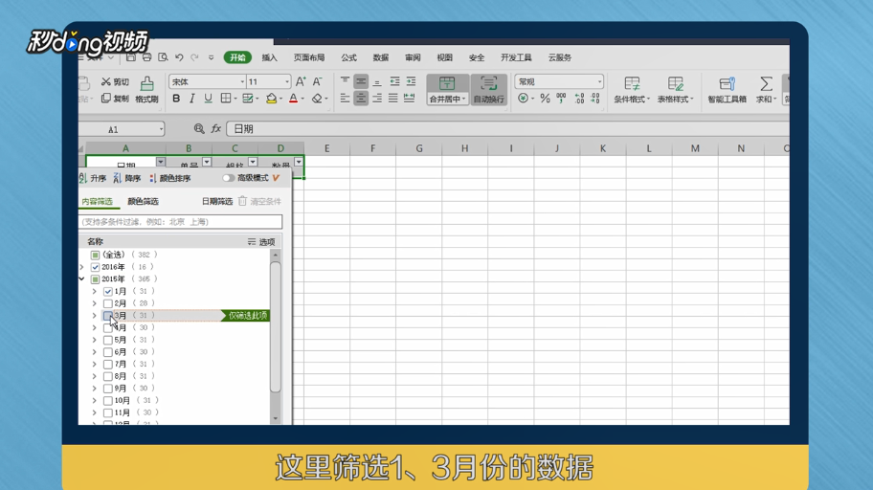Click the red font color A
This screenshot has width=873, height=490.
(x=294, y=99)
